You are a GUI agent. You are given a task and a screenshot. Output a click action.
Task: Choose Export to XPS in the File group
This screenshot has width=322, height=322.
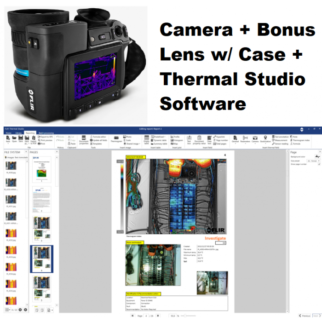(x=45, y=137)
